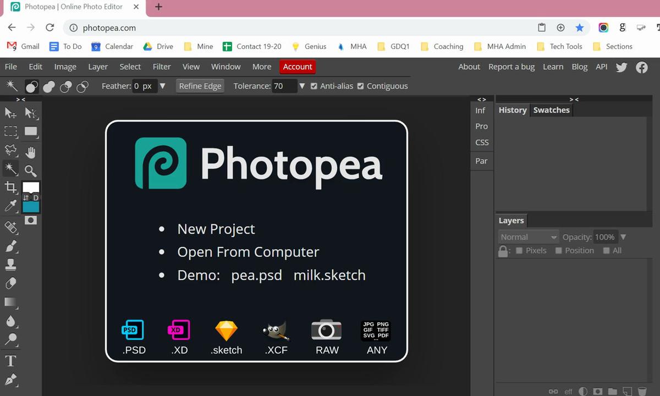Switch to the Swatches tab

[551, 111]
